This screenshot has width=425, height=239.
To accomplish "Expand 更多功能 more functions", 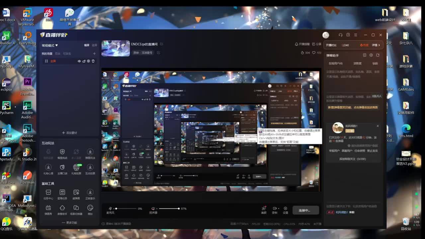I will (69, 223).
